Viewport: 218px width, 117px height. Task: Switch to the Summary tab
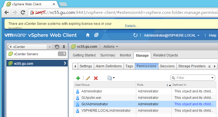point(108,55)
